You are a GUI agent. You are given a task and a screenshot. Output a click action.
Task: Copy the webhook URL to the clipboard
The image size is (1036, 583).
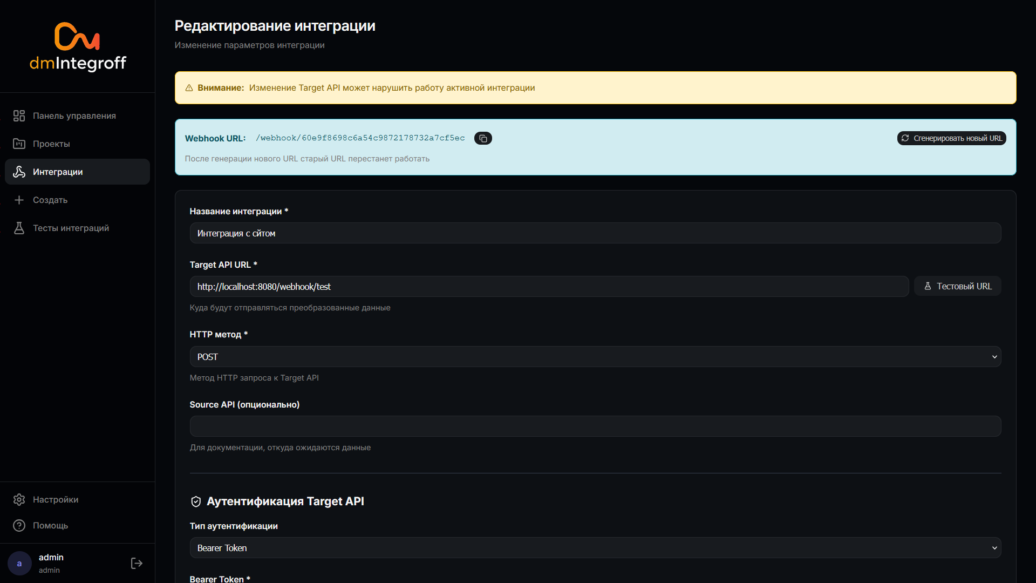click(x=483, y=139)
